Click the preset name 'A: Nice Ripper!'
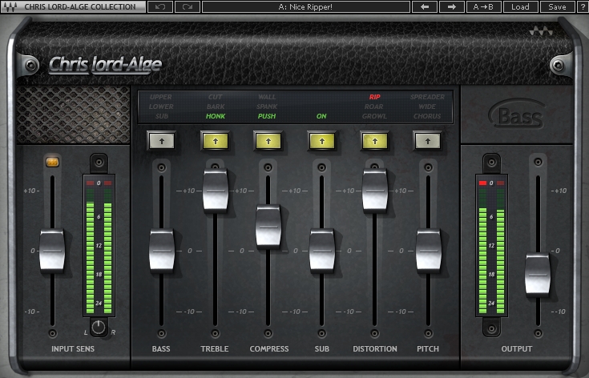 pyautogui.click(x=306, y=6)
